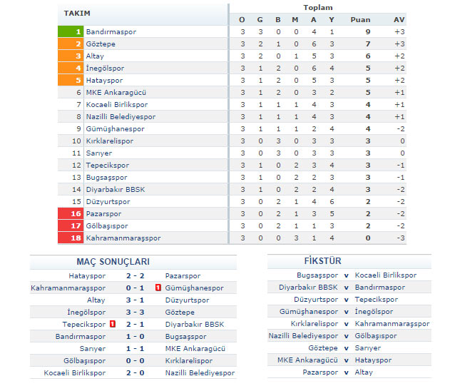Click the AV column header
The height and width of the screenshot is (386, 460).
pyautogui.click(x=399, y=19)
